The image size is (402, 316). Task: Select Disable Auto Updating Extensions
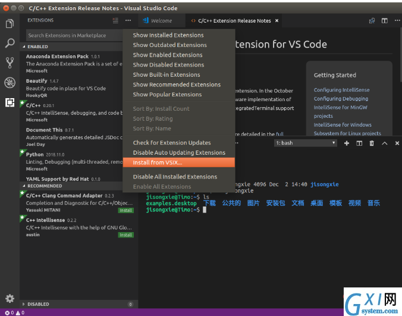(178, 152)
